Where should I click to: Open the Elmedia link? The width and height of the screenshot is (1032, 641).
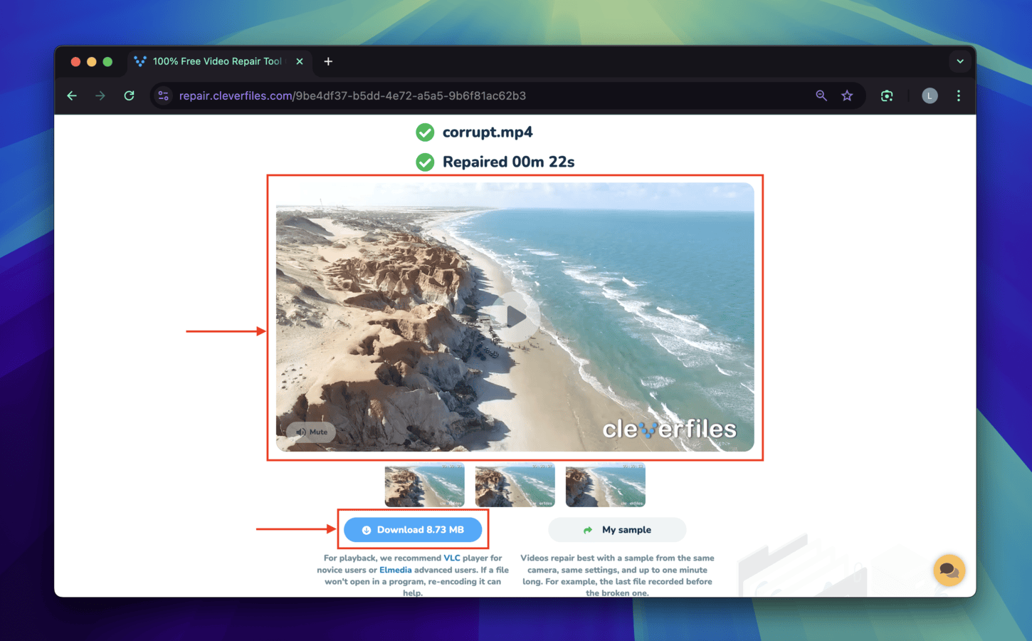pos(396,570)
